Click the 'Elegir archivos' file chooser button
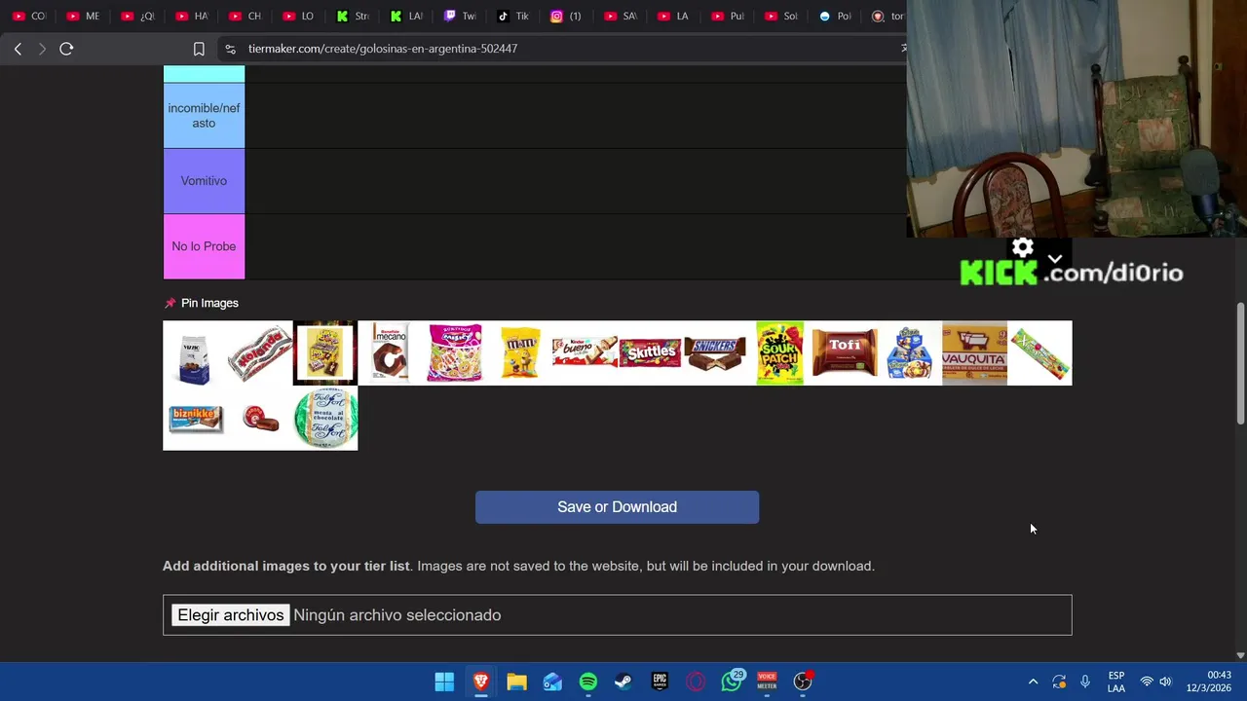 point(231,615)
